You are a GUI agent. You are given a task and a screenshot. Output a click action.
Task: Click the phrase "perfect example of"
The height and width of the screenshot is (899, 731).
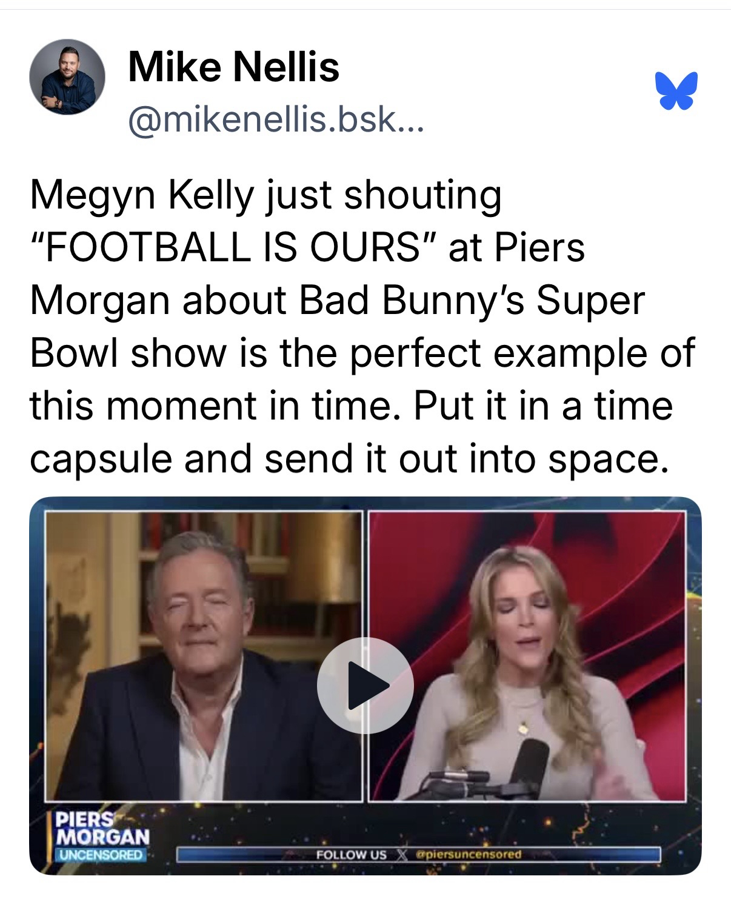tap(522, 353)
